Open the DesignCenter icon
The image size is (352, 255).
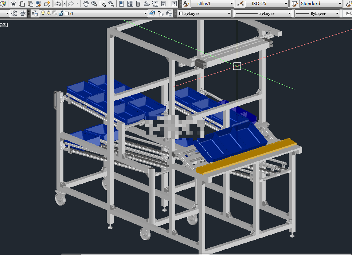[130, 4]
